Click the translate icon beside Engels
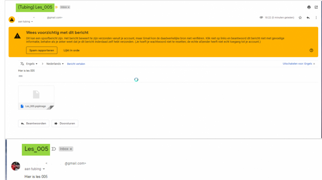 pos(22,64)
